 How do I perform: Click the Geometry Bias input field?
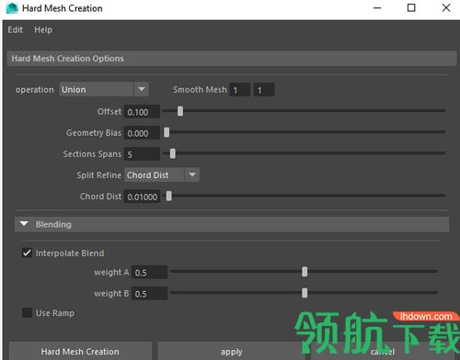pyautogui.click(x=142, y=133)
